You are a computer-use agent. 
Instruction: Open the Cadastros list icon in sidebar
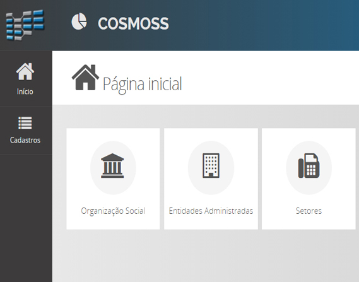25,123
